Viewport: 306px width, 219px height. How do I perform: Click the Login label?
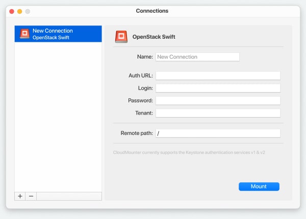145,88
